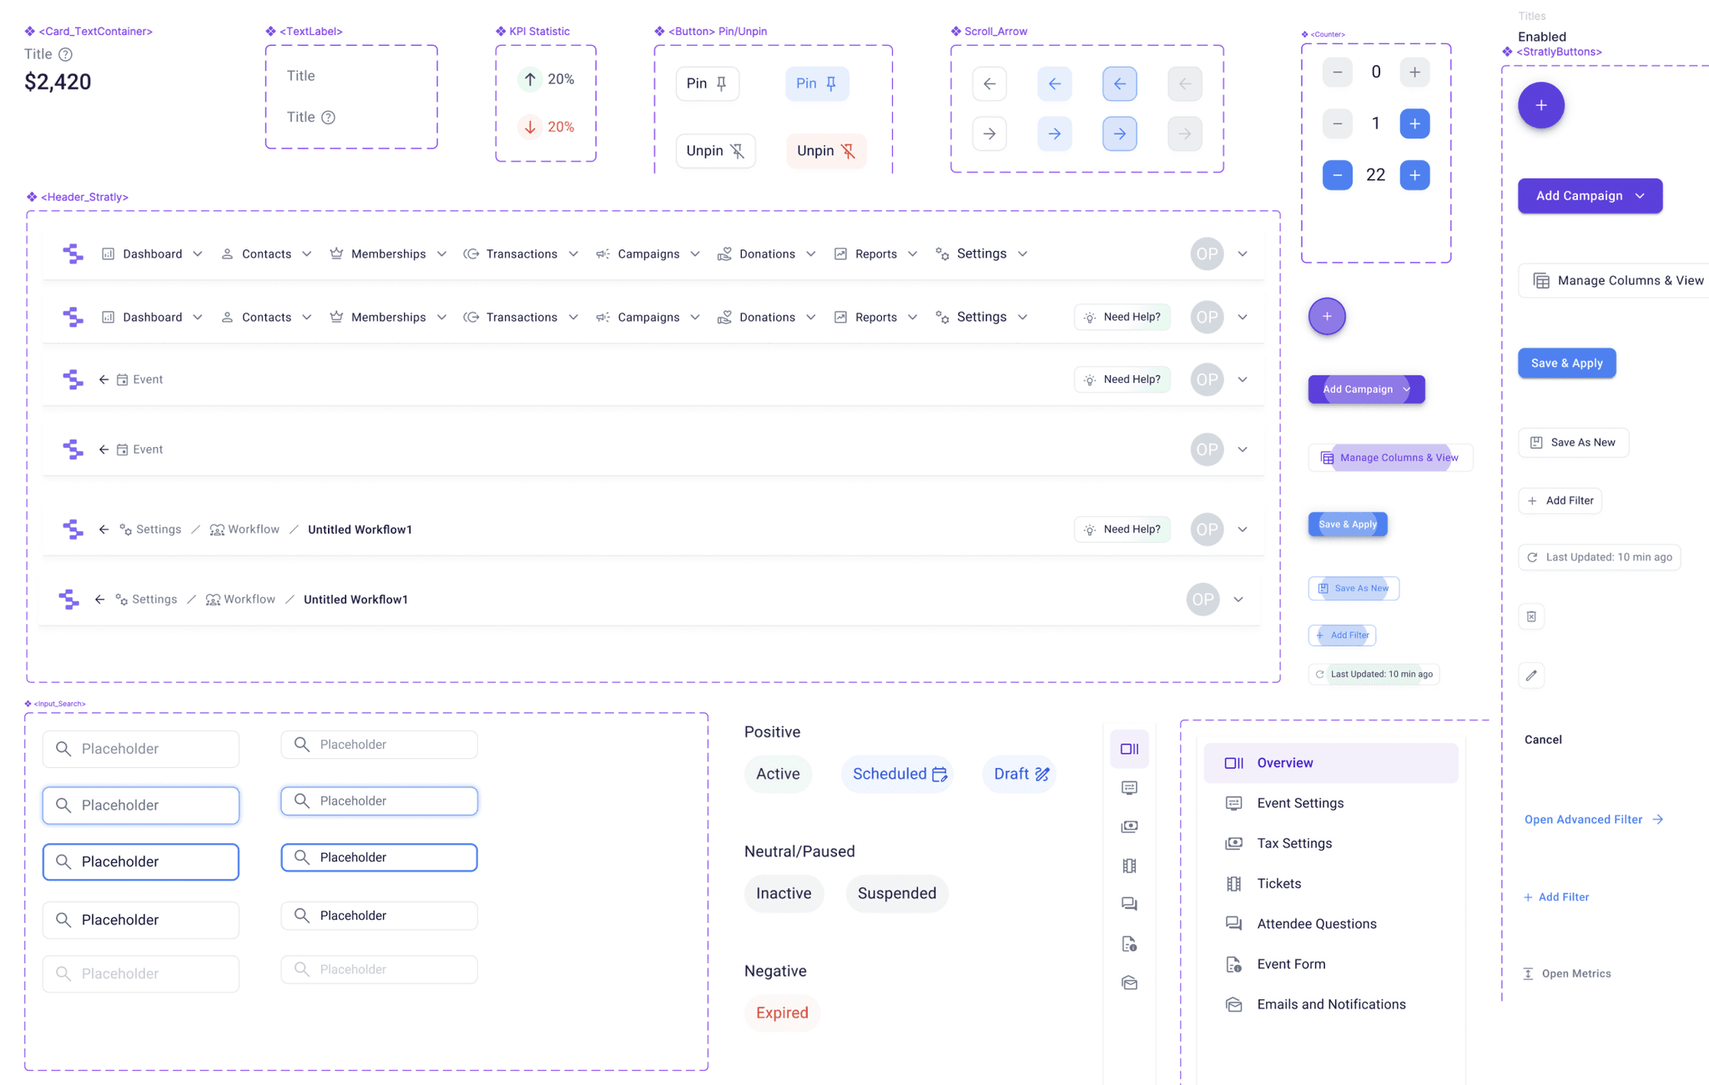Click the Event Form icon in the collapsed rail
This screenshot has width=1709, height=1085.
click(x=1129, y=944)
